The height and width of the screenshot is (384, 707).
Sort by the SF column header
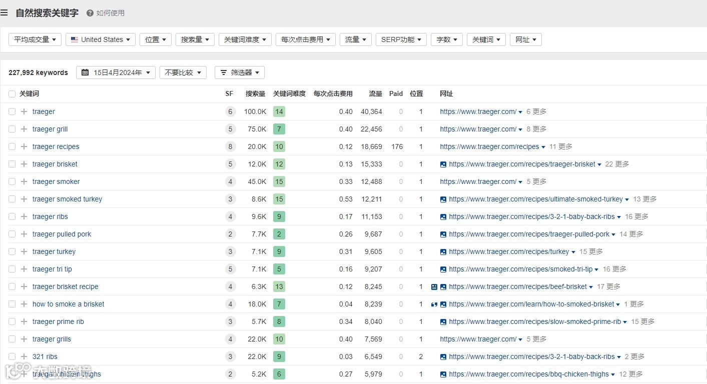click(x=229, y=93)
